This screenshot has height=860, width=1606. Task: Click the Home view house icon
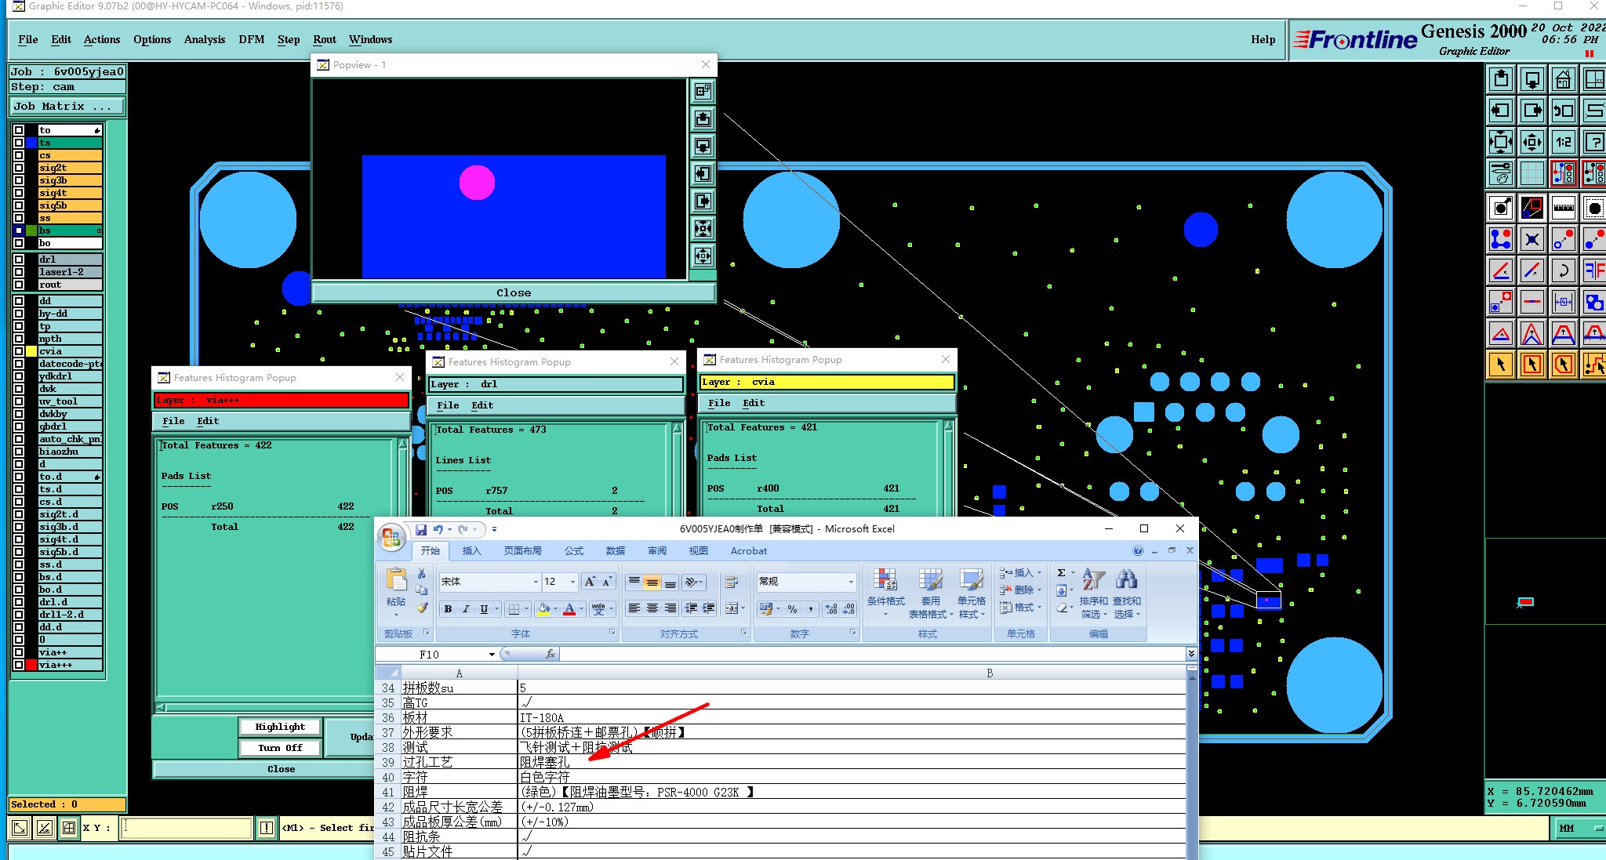coord(1563,79)
